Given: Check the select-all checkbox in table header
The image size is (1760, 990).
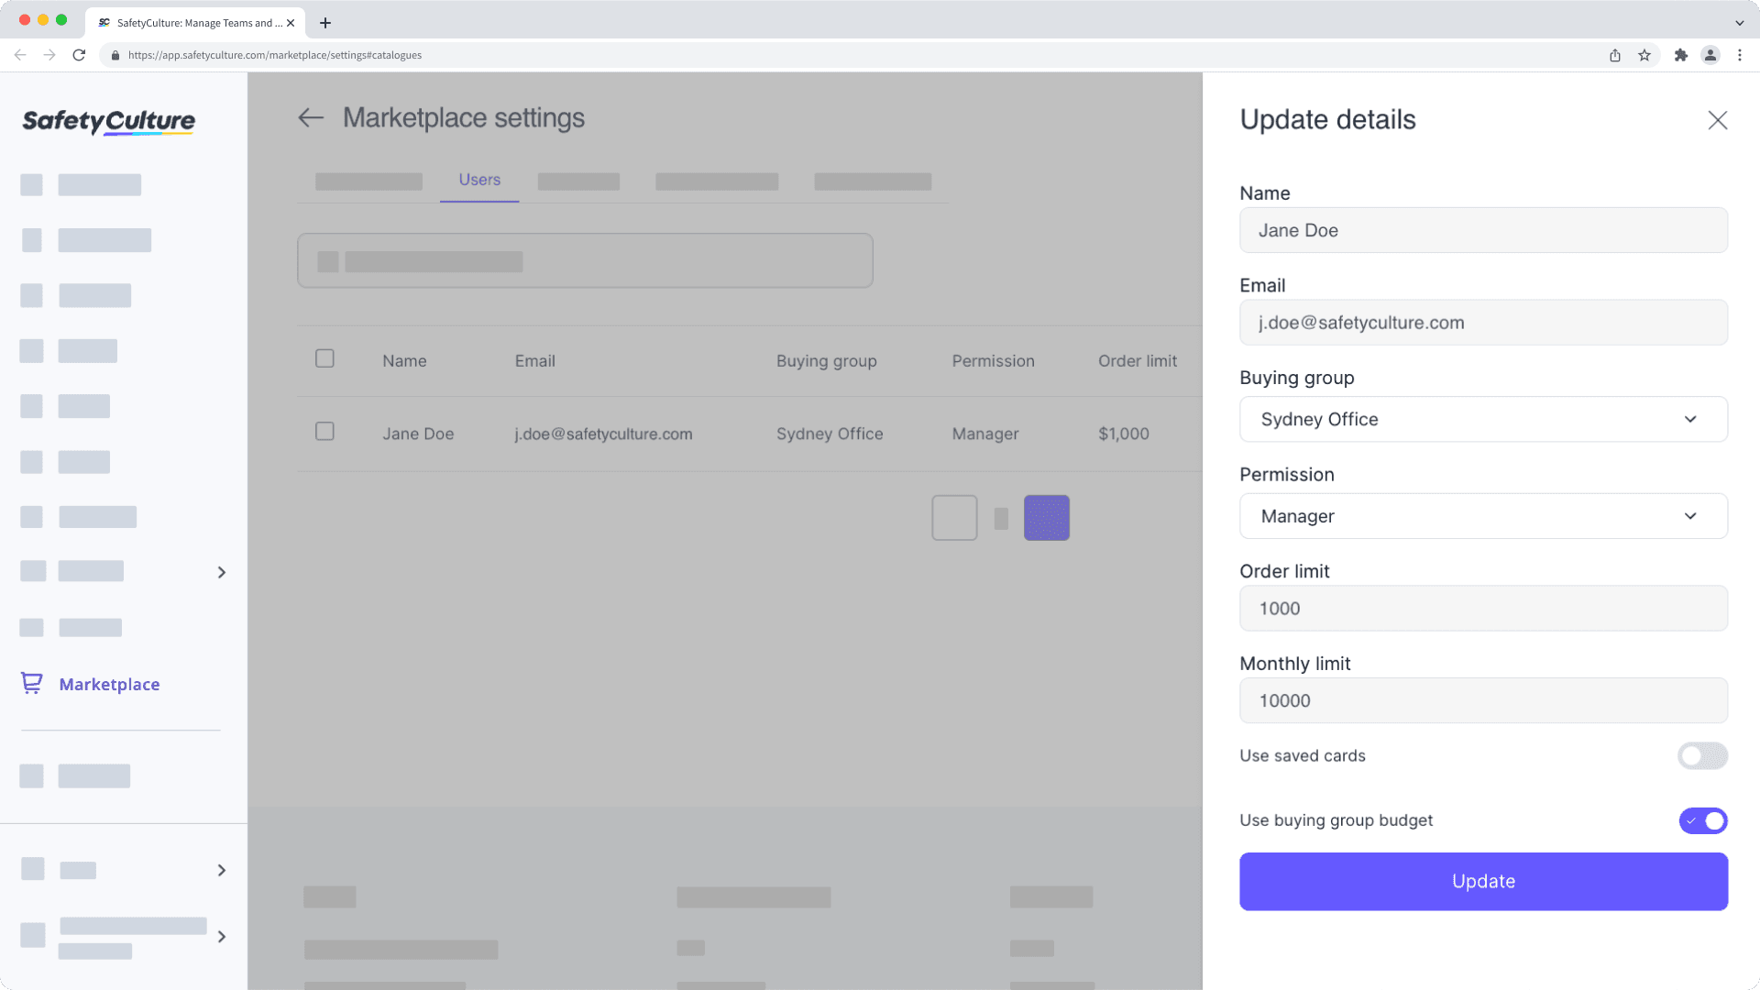Looking at the screenshot, I should tap(324, 358).
